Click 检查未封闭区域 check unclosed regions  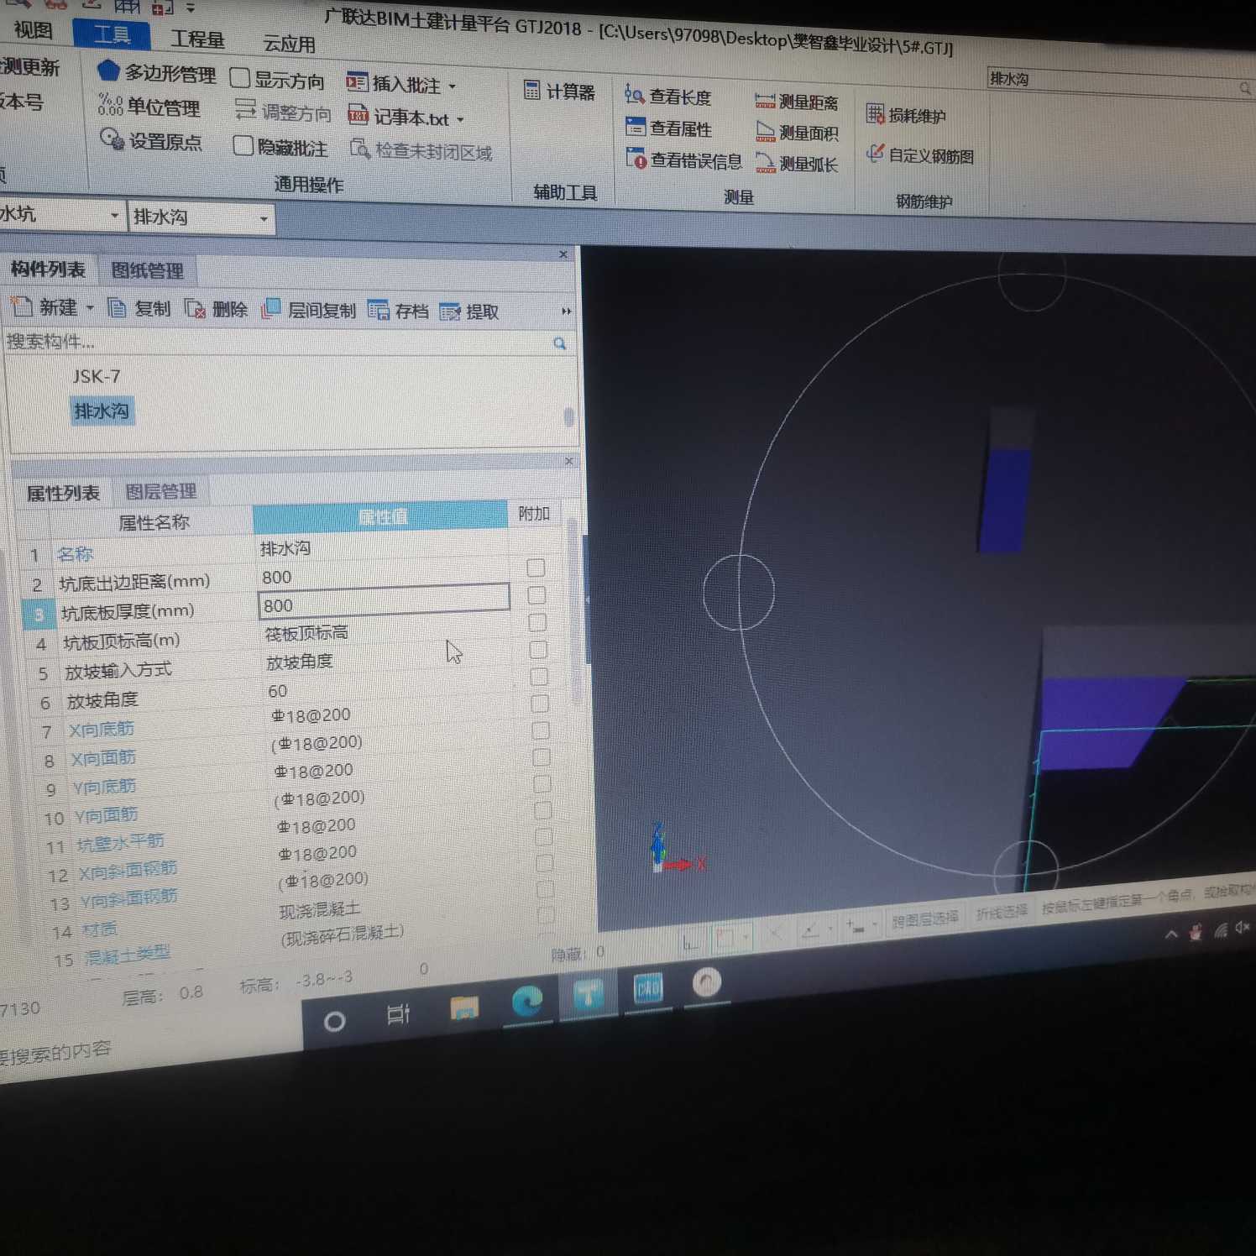click(421, 151)
